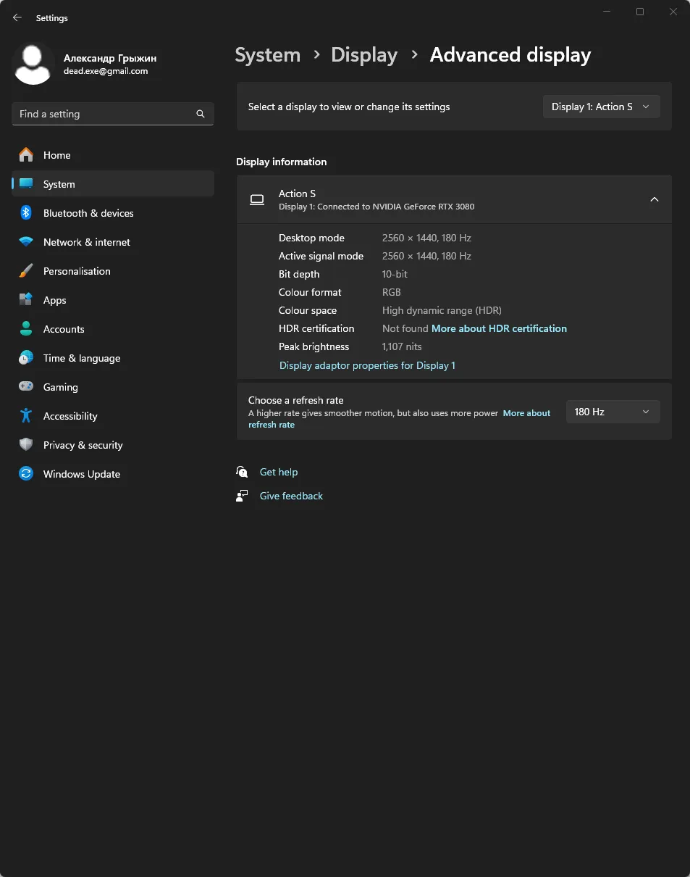Viewport: 690px width, 877px height.
Task: Select Home in the sidebar
Action: click(x=56, y=155)
